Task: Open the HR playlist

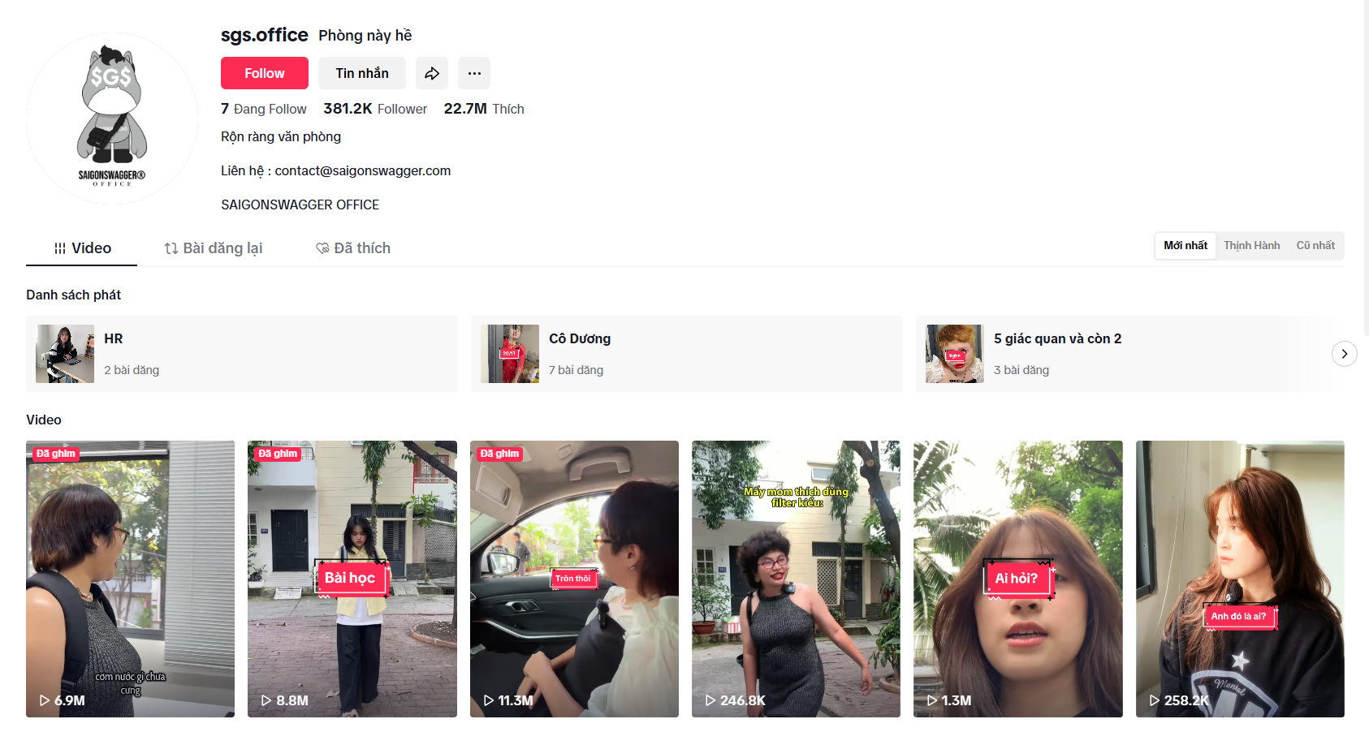Action: tap(242, 354)
